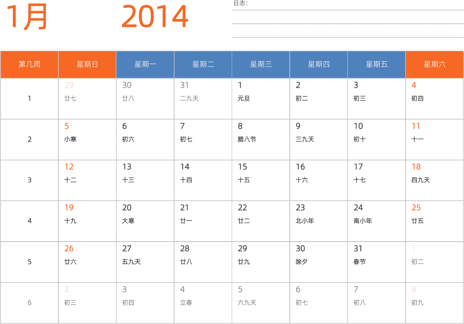Select the 星期四 column header

[x=319, y=65]
